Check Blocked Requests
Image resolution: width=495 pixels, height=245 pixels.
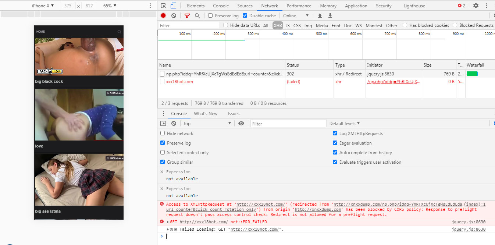click(455, 25)
